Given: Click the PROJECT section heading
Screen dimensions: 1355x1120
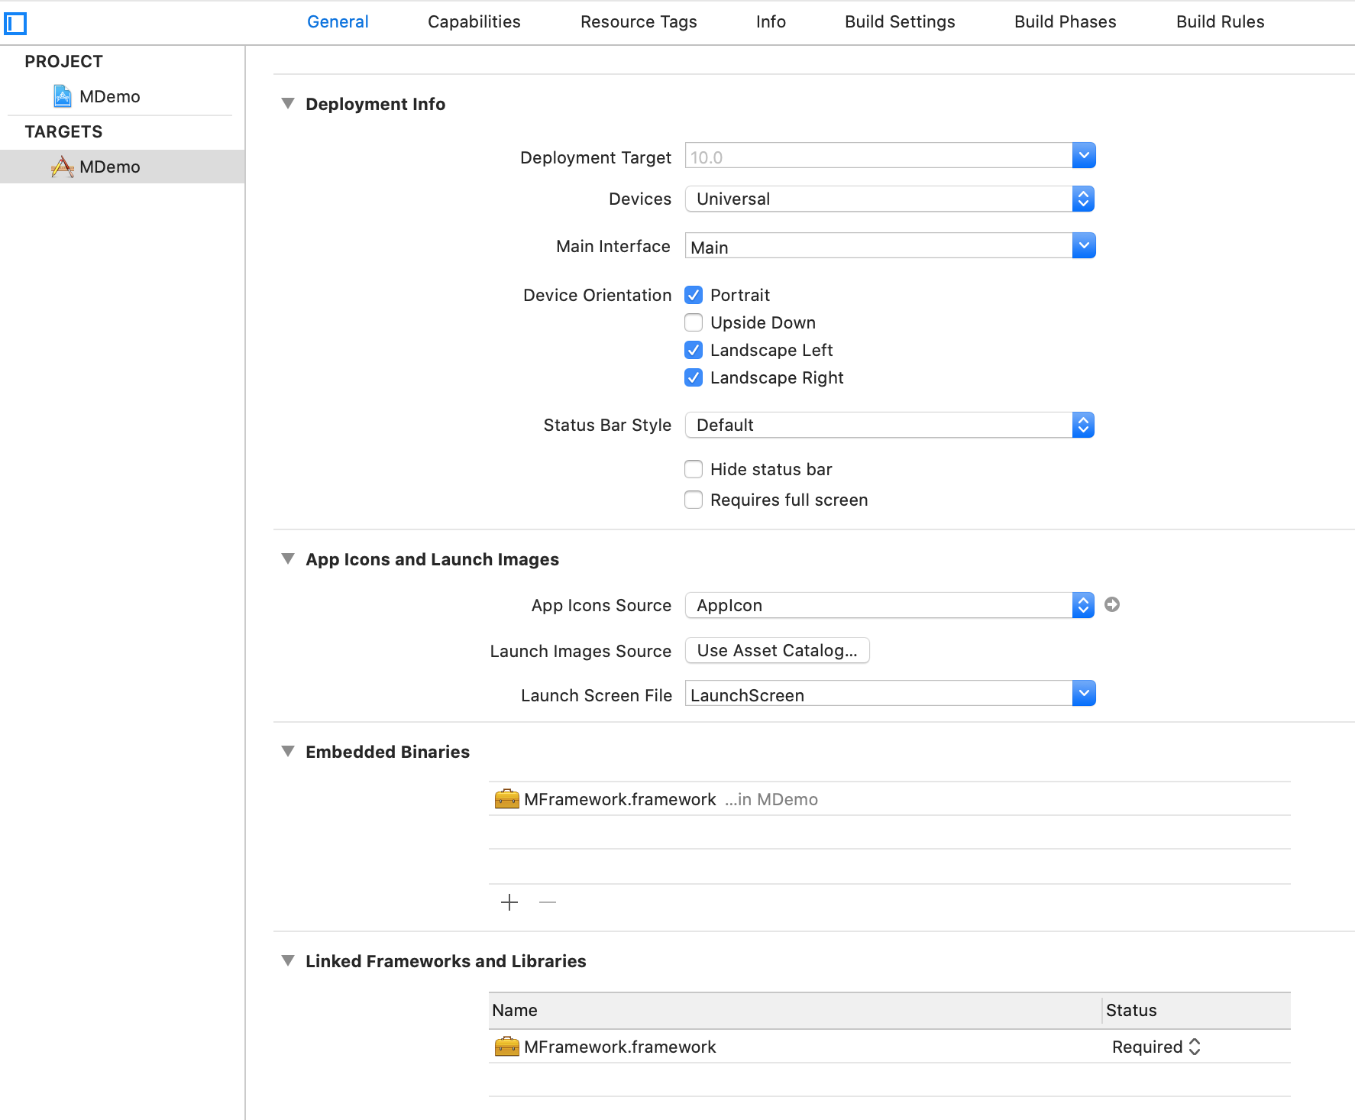Looking at the screenshot, I should [x=63, y=61].
